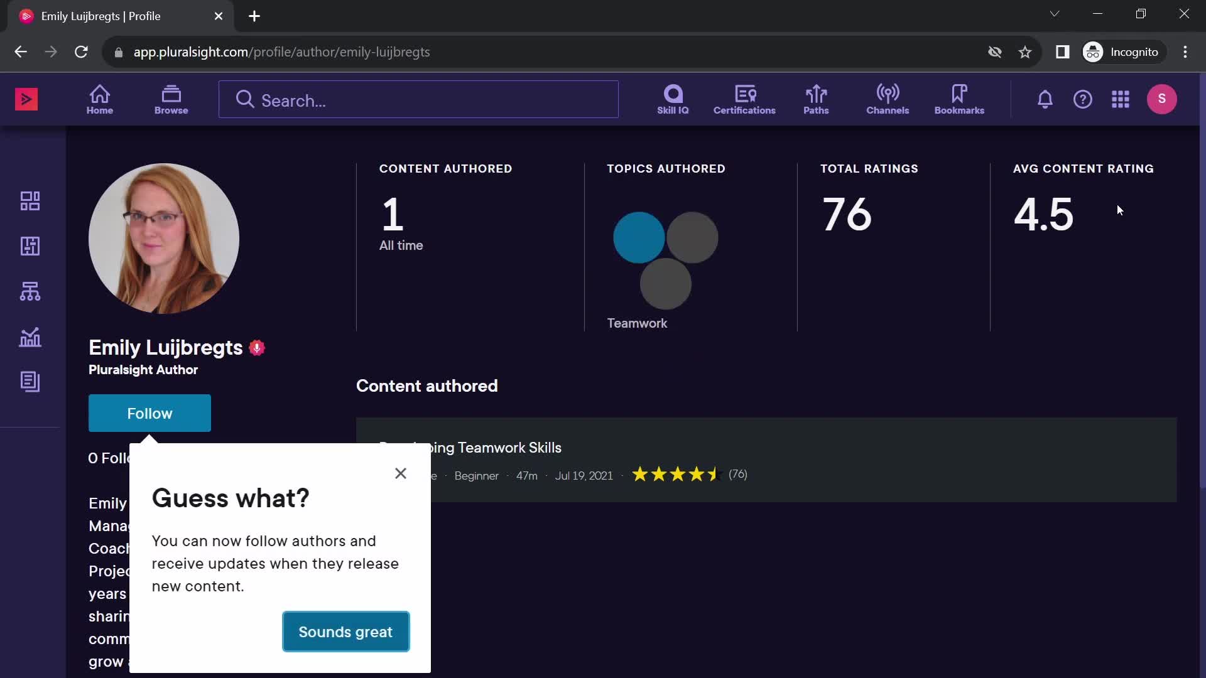The height and width of the screenshot is (678, 1206).
Task: Click the tracking protection eye icon
Action: pos(995,52)
